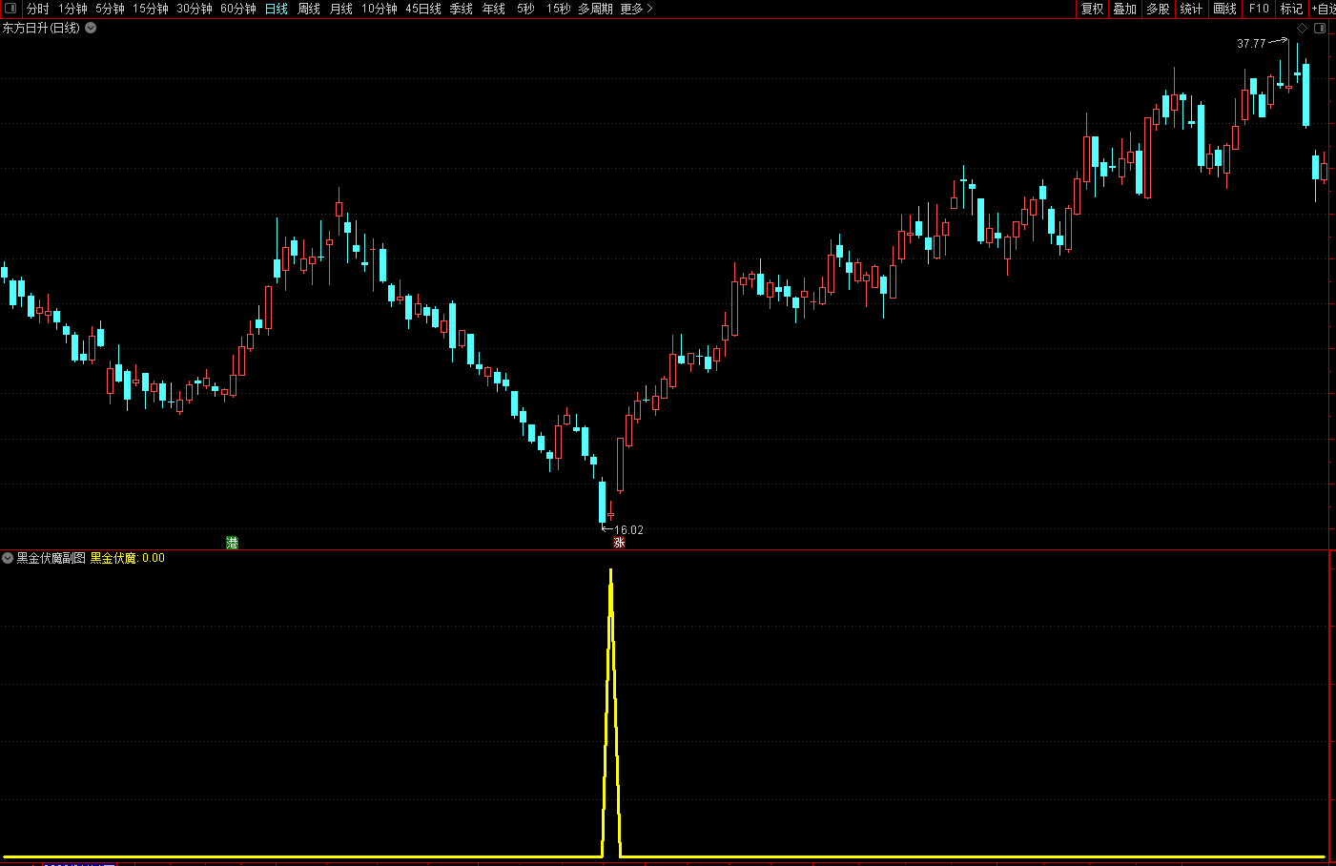Viewport: 1336px width, 866px height.
Task: Select the 分时 intraday tab
Action: 38,9
